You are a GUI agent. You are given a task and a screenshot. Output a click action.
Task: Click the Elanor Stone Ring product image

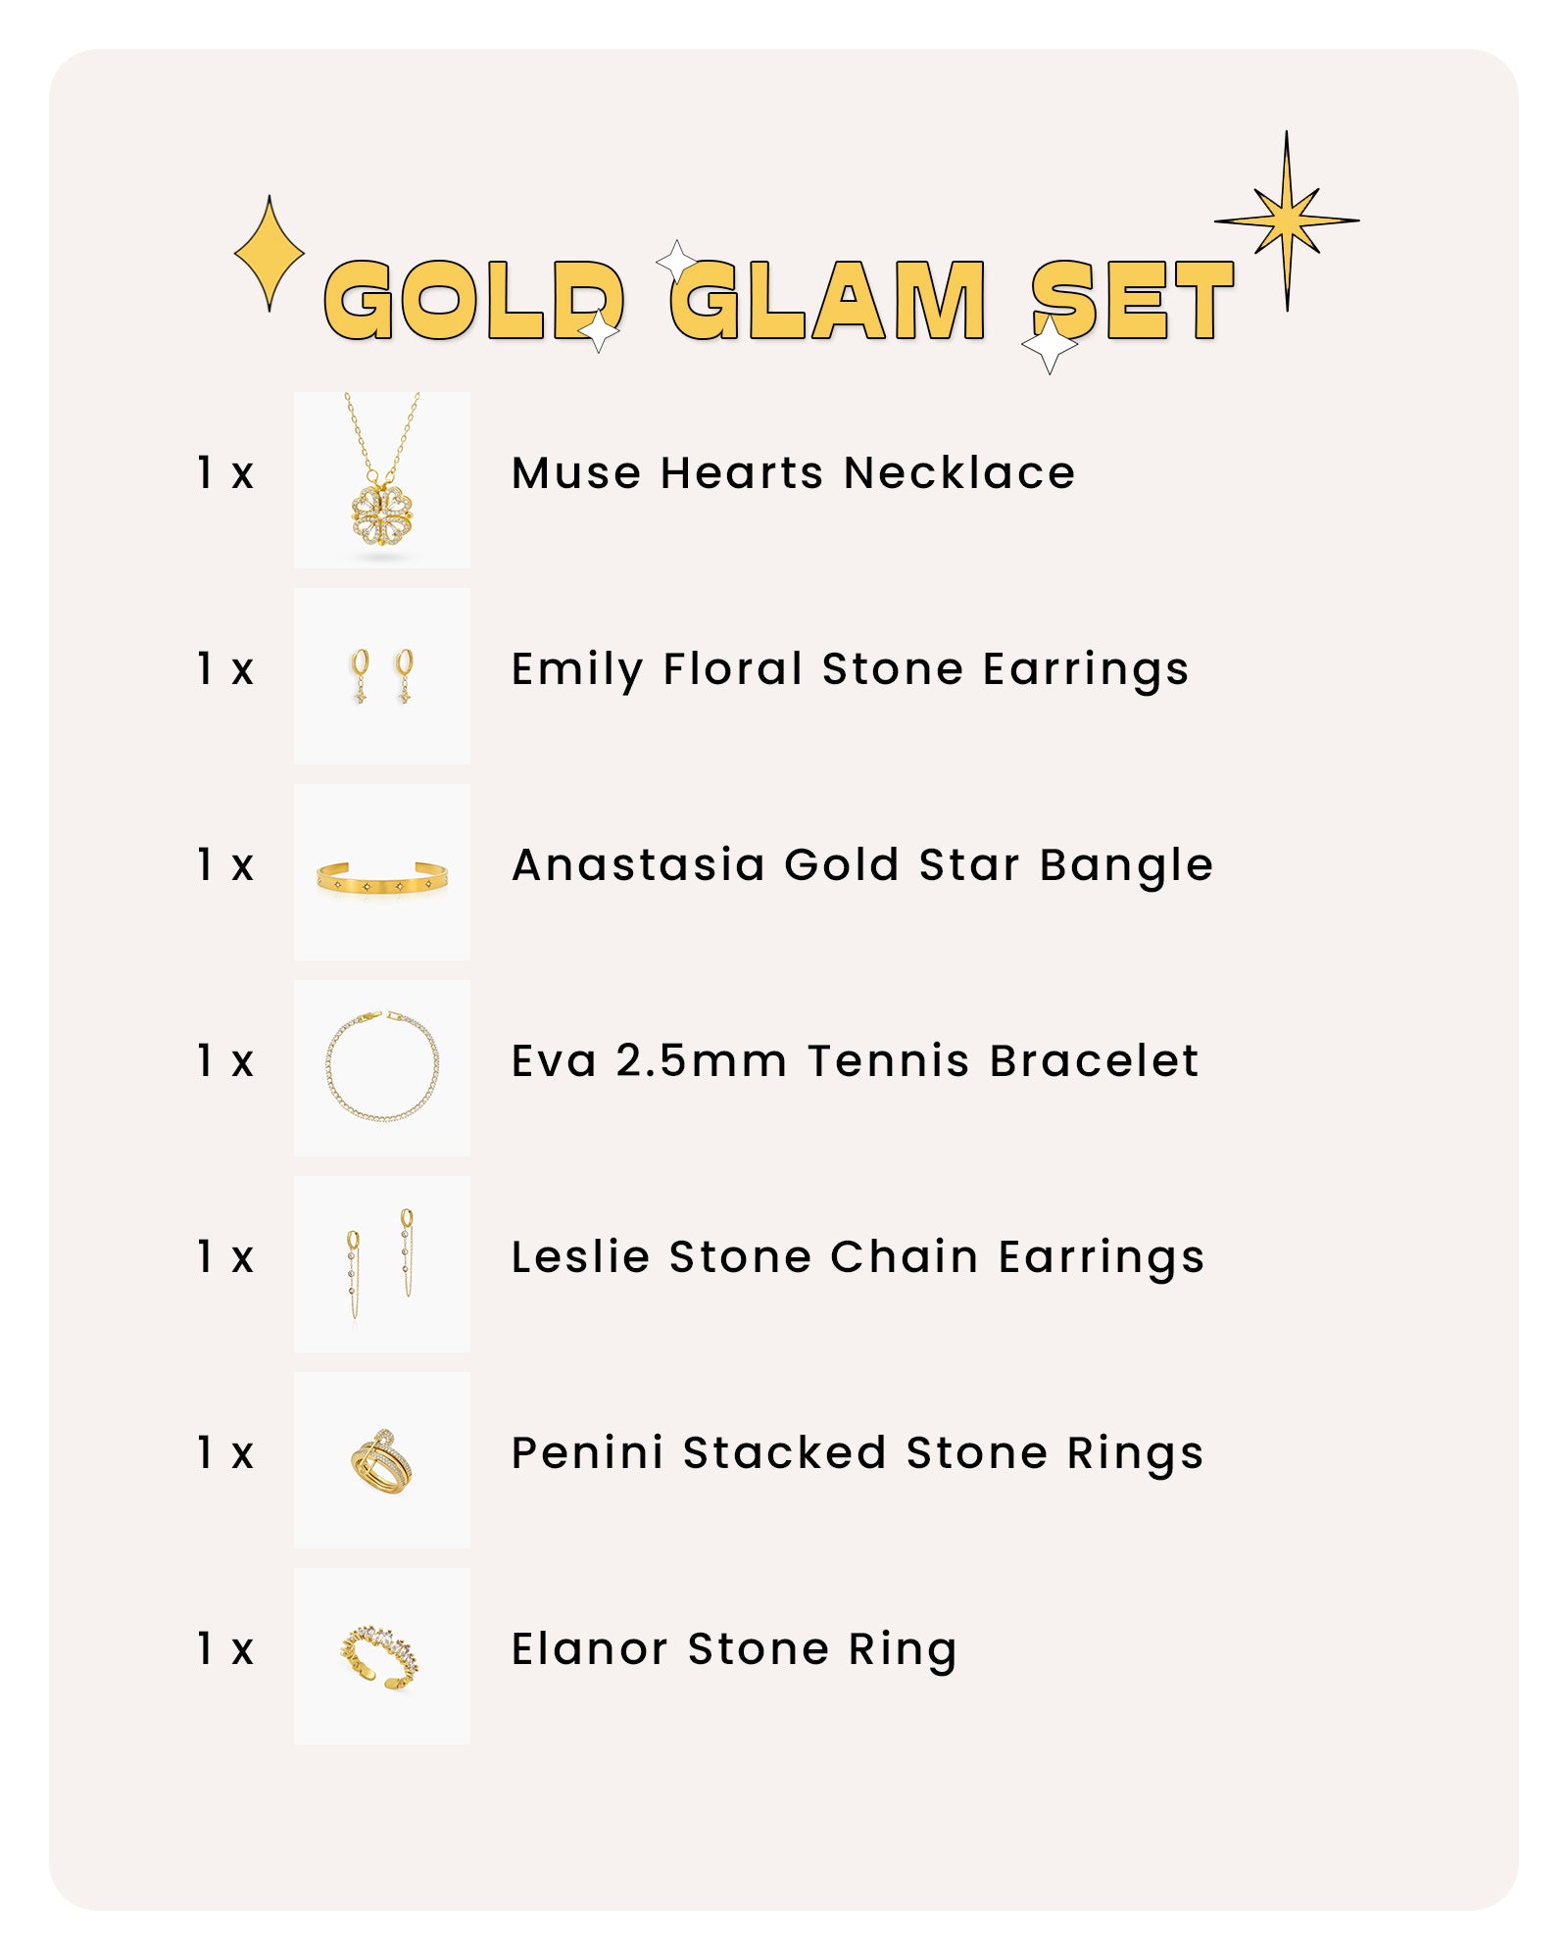click(x=382, y=1656)
